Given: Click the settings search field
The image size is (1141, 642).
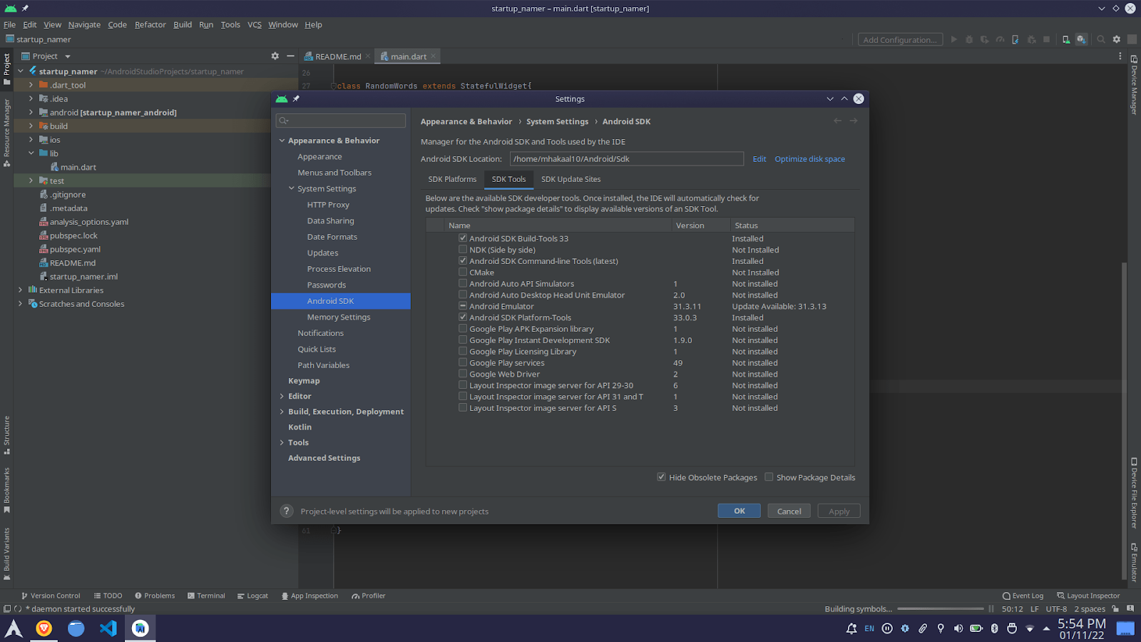Looking at the screenshot, I should 341,121.
